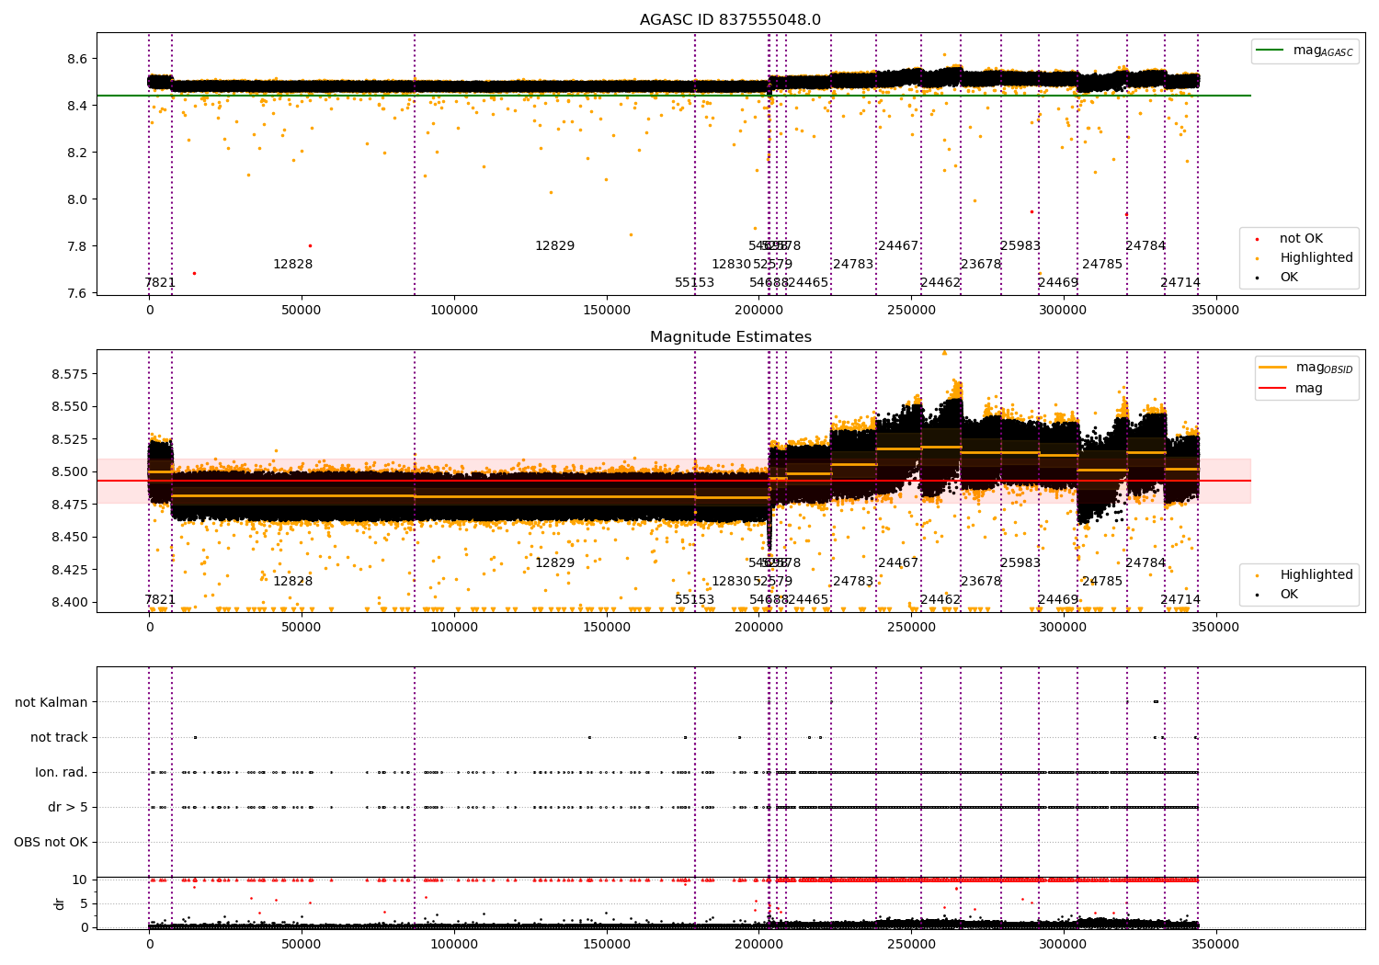Click obsid label 24469 in top plot
The image size is (1379, 965).
(1058, 283)
